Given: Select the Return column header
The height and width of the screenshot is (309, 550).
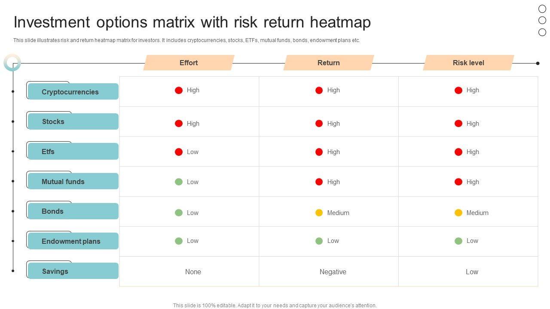Looking at the screenshot, I should pos(329,63).
